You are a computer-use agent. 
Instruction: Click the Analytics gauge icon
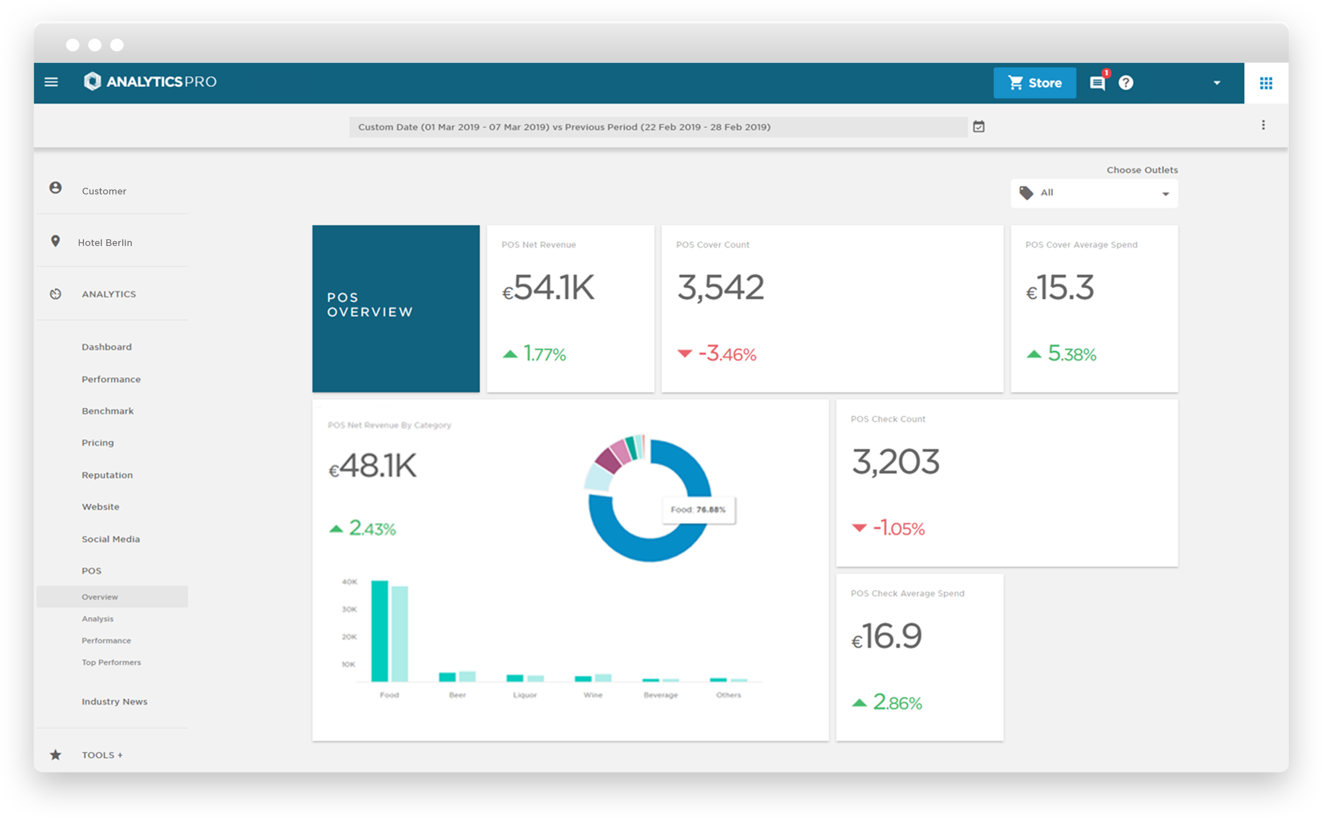(55, 294)
